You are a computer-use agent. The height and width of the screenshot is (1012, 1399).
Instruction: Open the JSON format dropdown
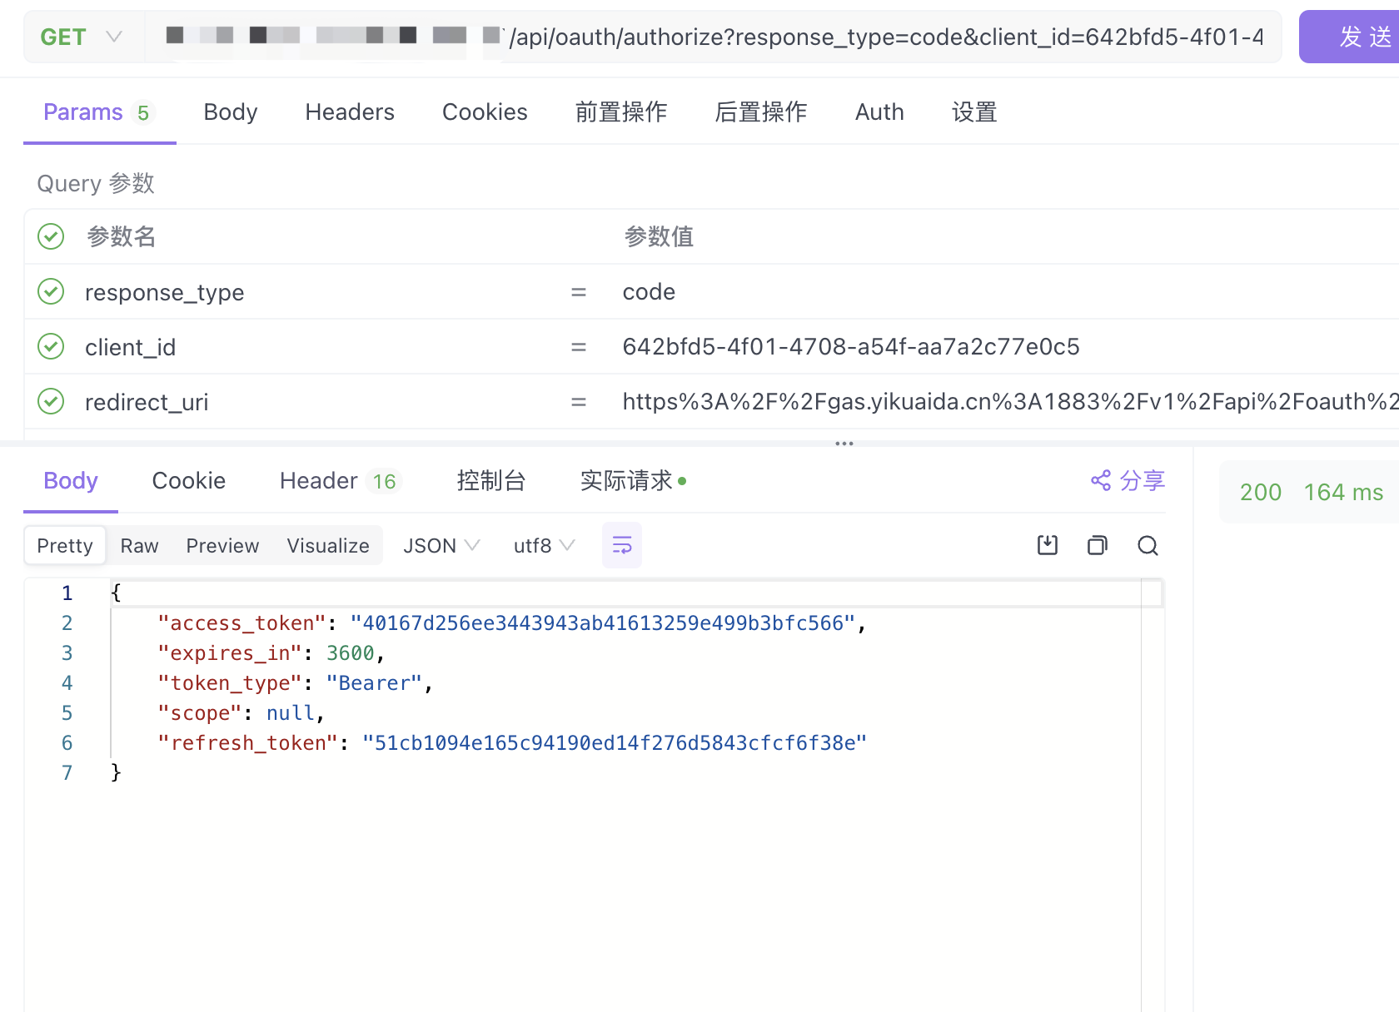click(x=441, y=546)
